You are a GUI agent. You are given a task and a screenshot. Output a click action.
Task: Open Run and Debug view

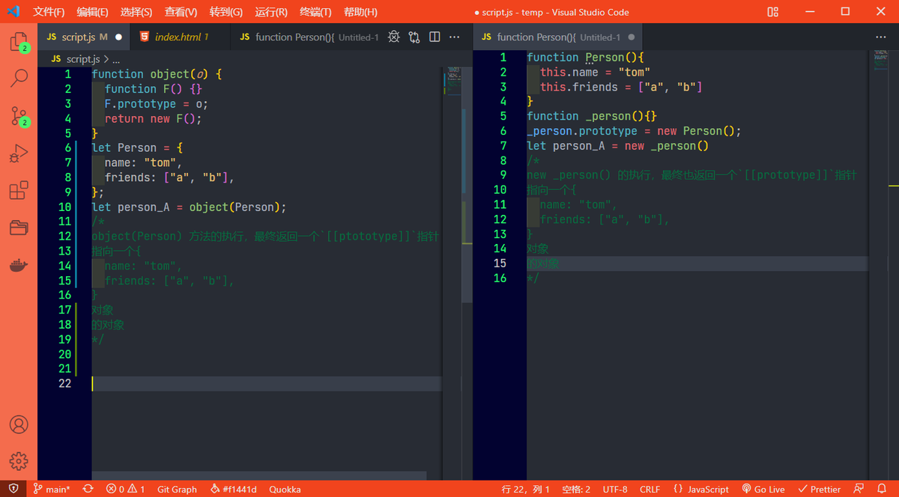tap(19, 154)
